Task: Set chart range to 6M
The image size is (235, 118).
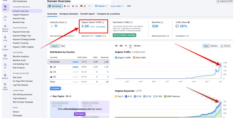Action: click(x=121, y=46)
